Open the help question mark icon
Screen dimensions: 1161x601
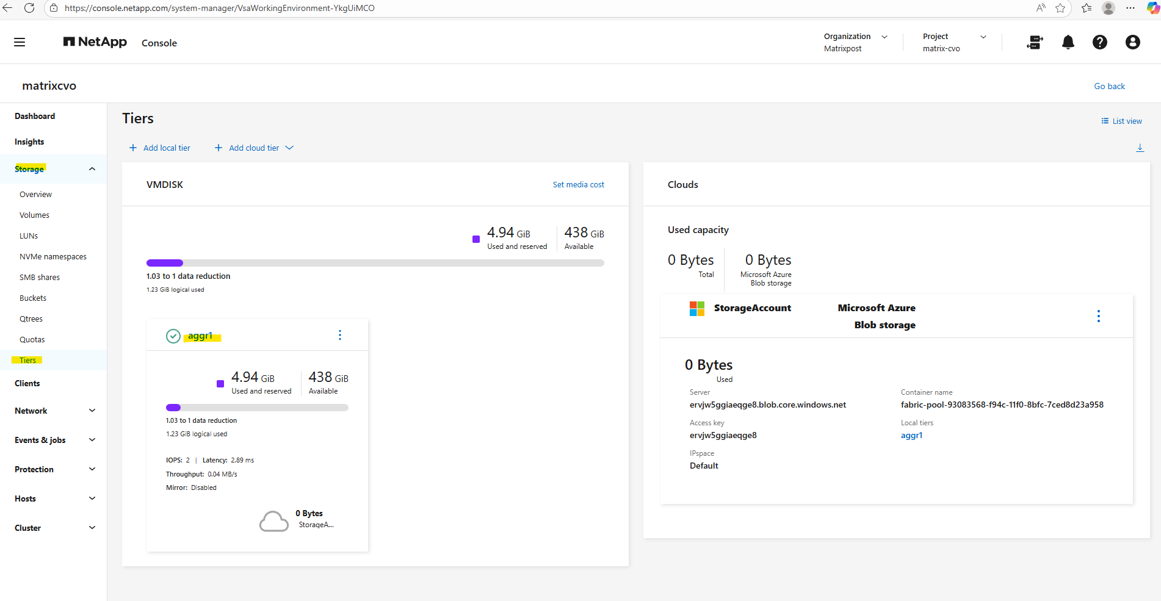1099,42
